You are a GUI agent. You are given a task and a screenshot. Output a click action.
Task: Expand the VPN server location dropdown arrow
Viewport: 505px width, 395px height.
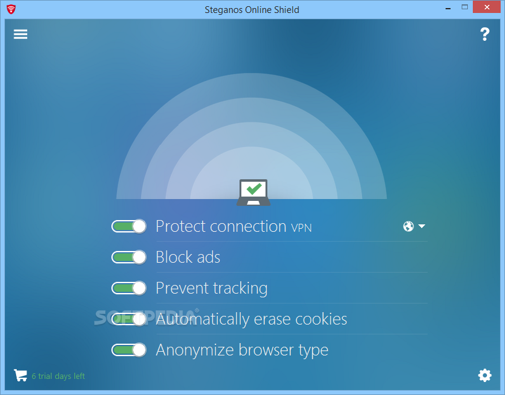click(x=422, y=226)
